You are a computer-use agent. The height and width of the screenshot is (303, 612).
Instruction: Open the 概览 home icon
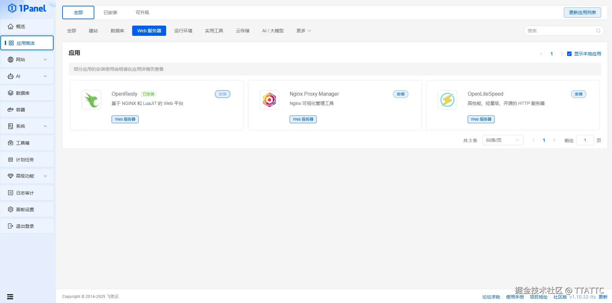(11, 27)
